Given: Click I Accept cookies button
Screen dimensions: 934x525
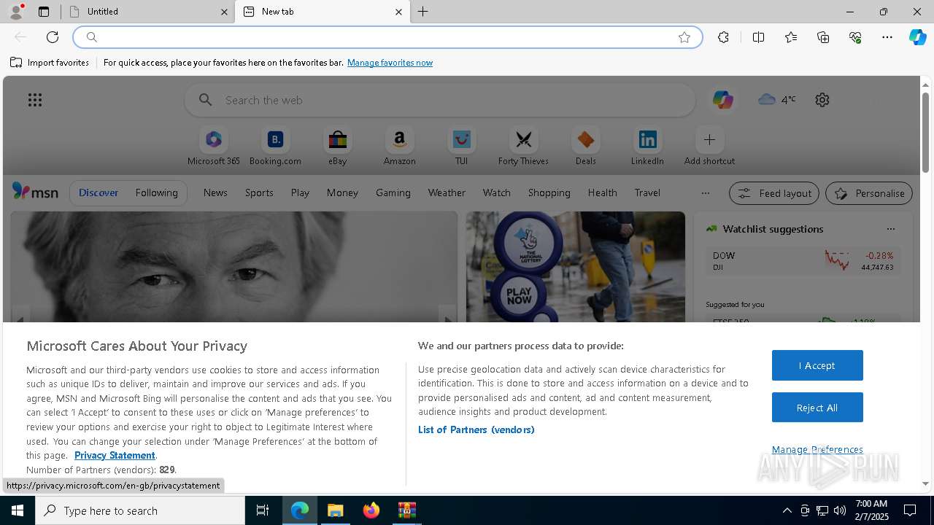Looking at the screenshot, I should (817, 365).
